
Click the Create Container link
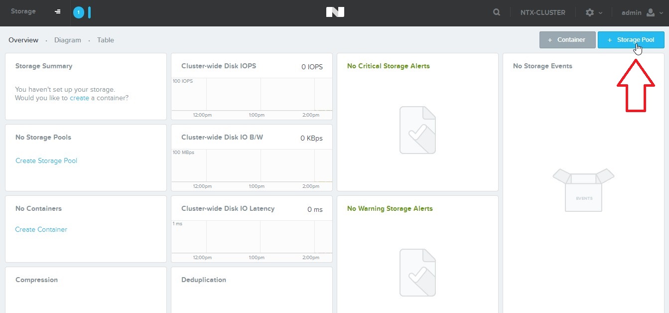pos(41,229)
